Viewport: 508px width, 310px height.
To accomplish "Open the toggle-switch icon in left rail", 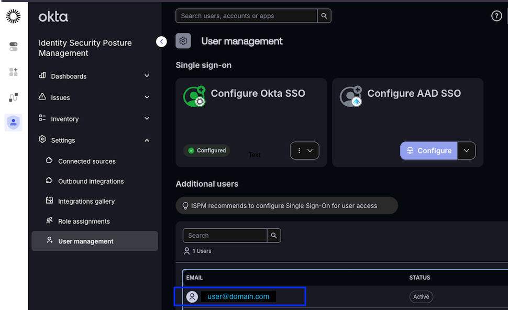I will click(x=13, y=46).
